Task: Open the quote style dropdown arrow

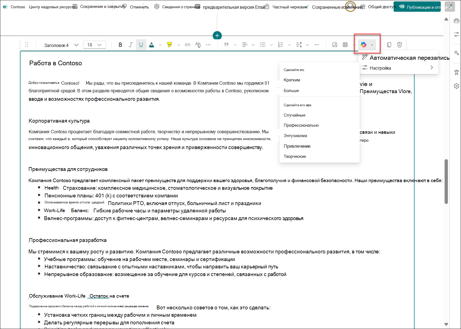Action: click(235, 45)
